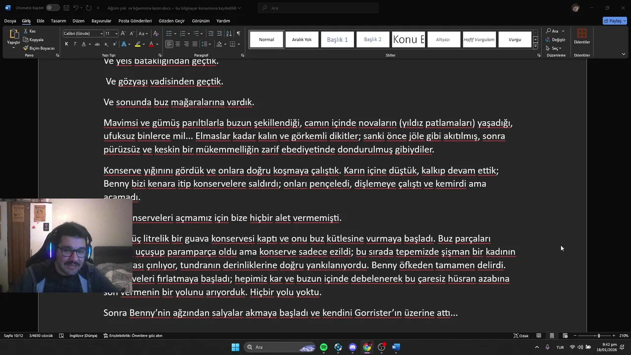Click Değiştir replace icon

tap(556, 39)
